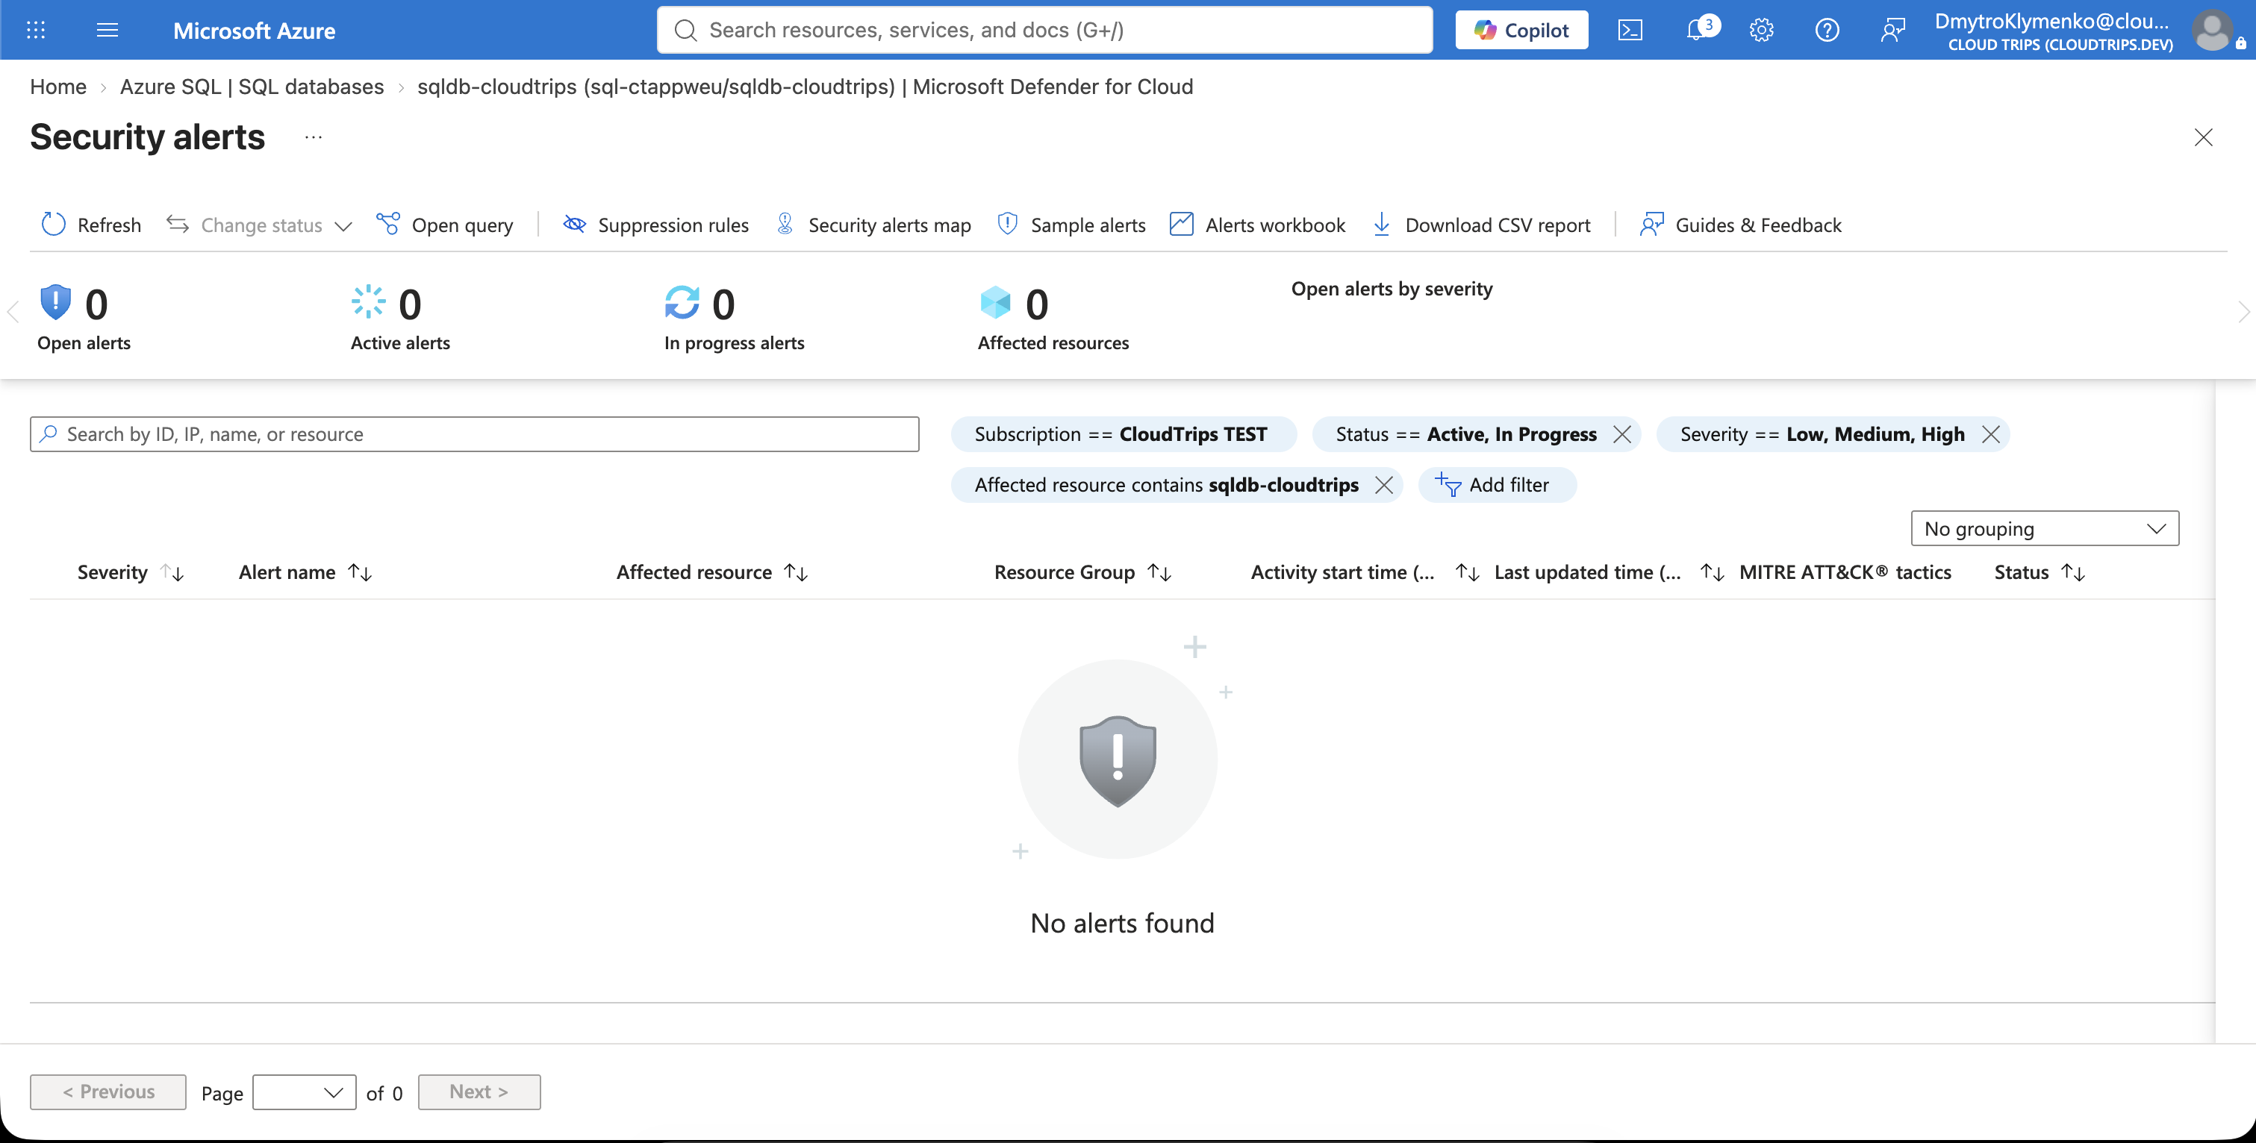Click the In progress alerts icon
Viewport: 2256px width, 1143px height.
point(682,303)
